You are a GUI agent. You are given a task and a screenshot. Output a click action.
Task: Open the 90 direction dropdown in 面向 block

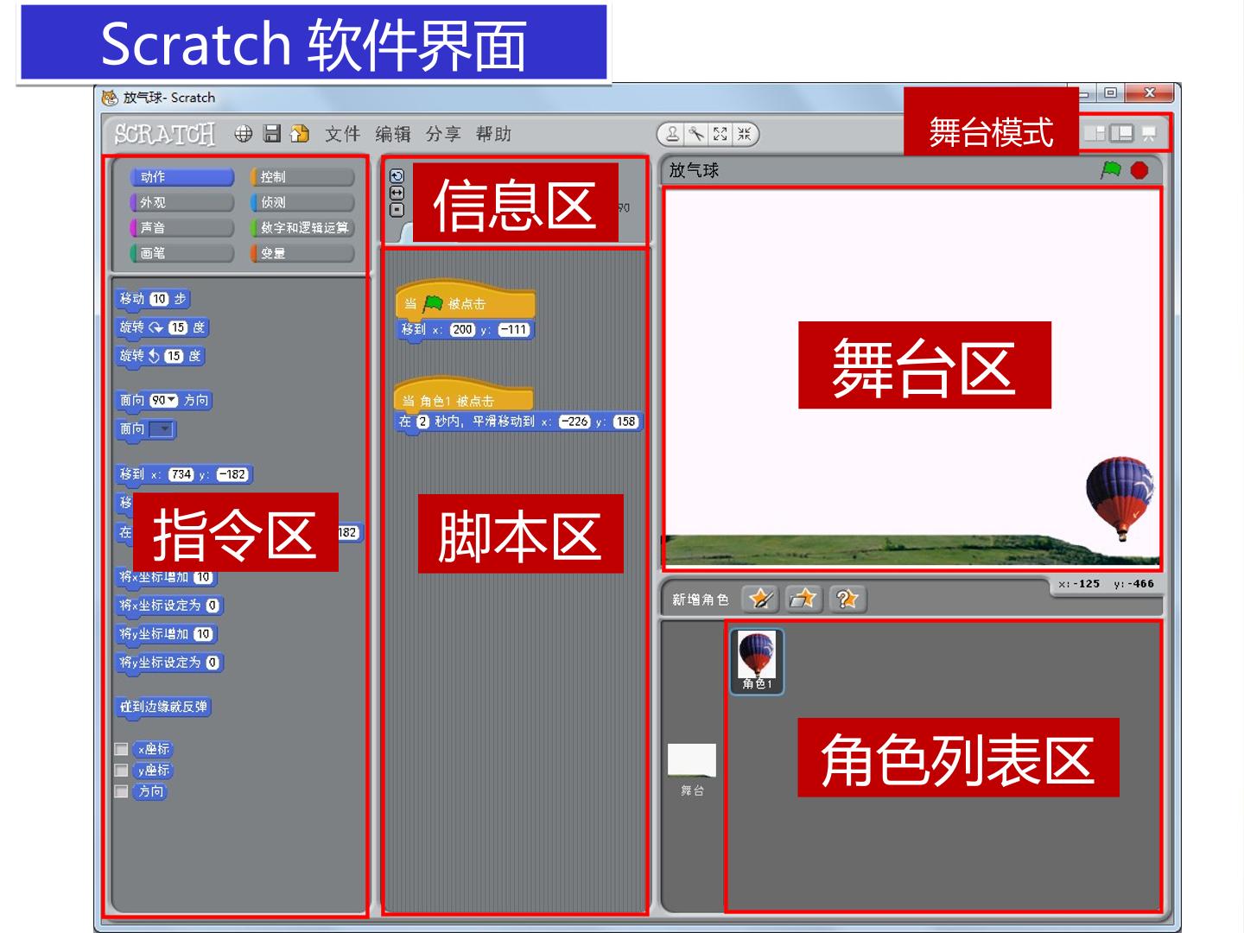tap(164, 400)
